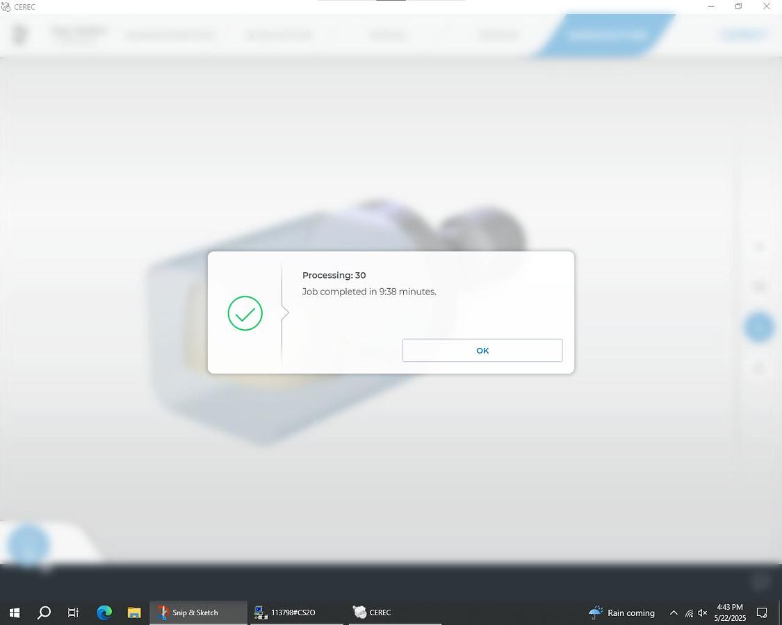Viewport: 782px width, 625px height.
Task: Open the Windows Start menu
Action: [x=14, y=612]
